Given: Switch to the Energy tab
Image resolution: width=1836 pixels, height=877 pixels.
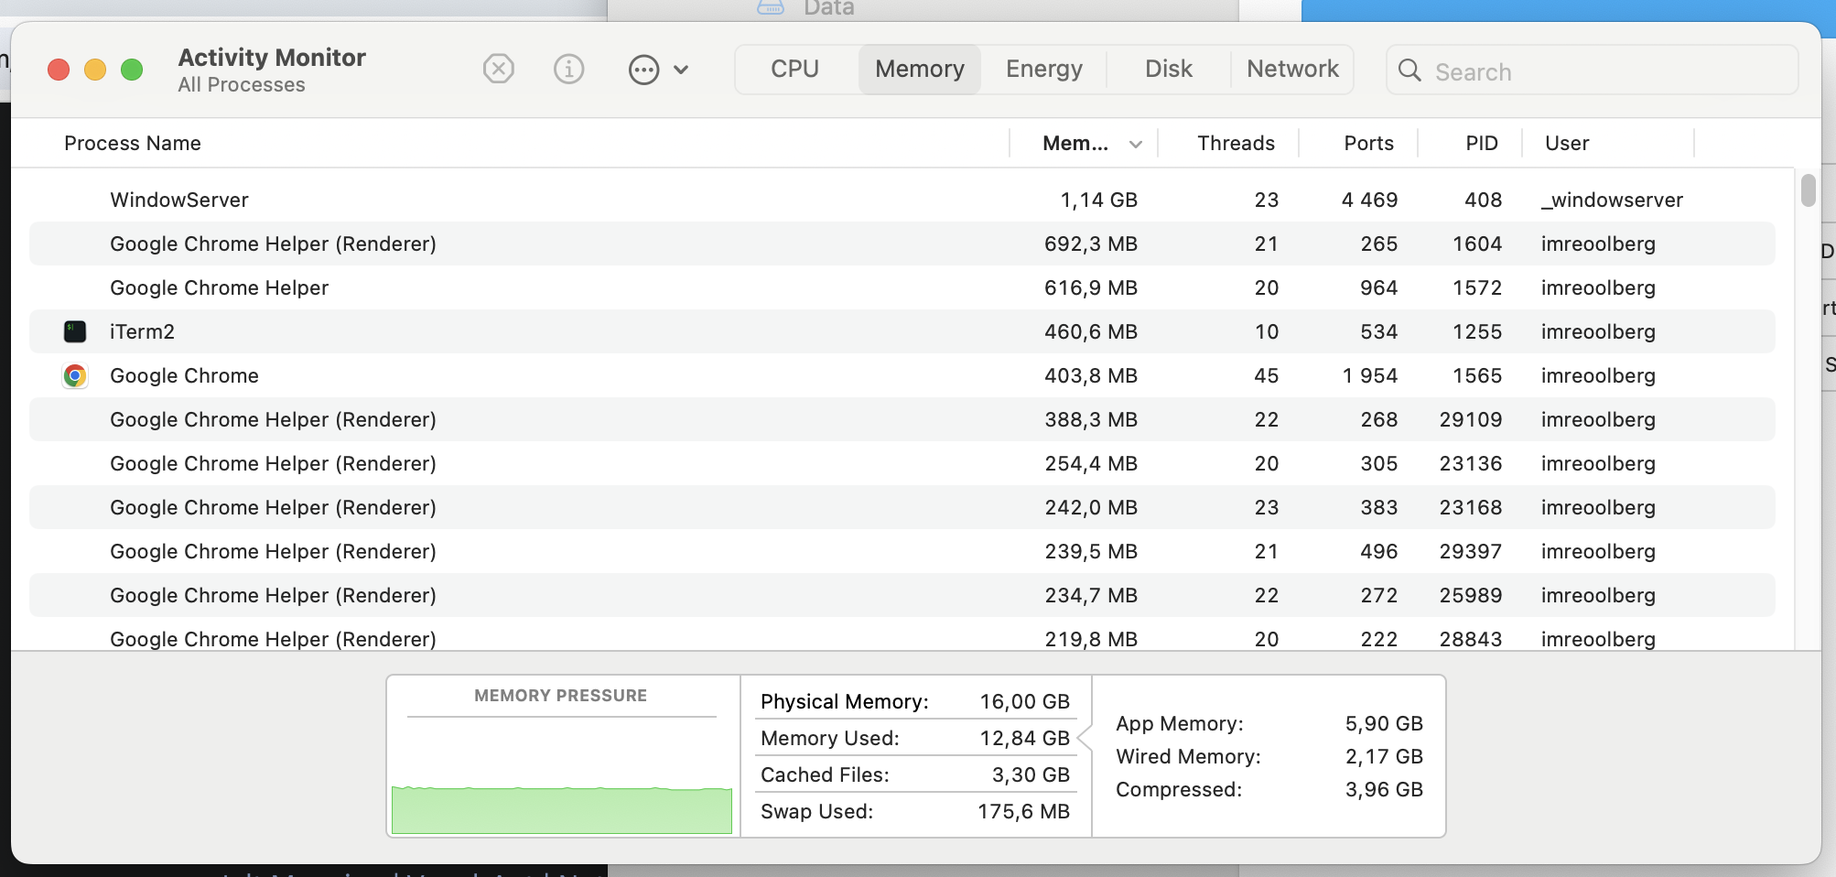Looking at the screenshot, I should (x=1044, y=69).
